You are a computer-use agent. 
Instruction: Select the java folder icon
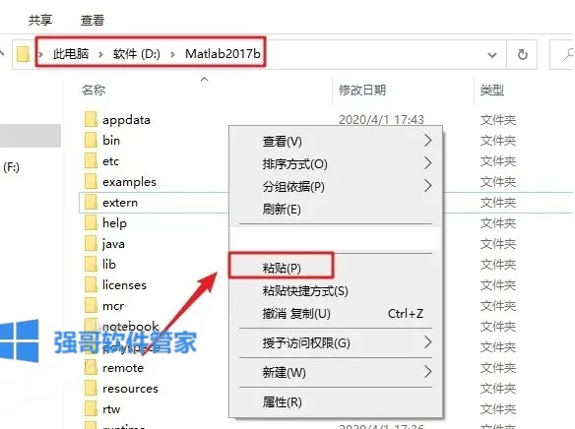(91, 243)
